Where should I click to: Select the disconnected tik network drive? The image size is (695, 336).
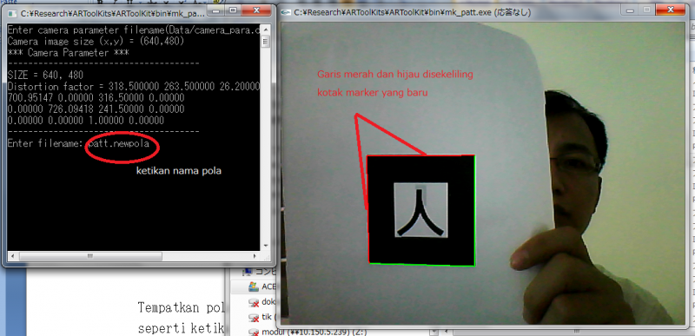(x=261, y=318)
